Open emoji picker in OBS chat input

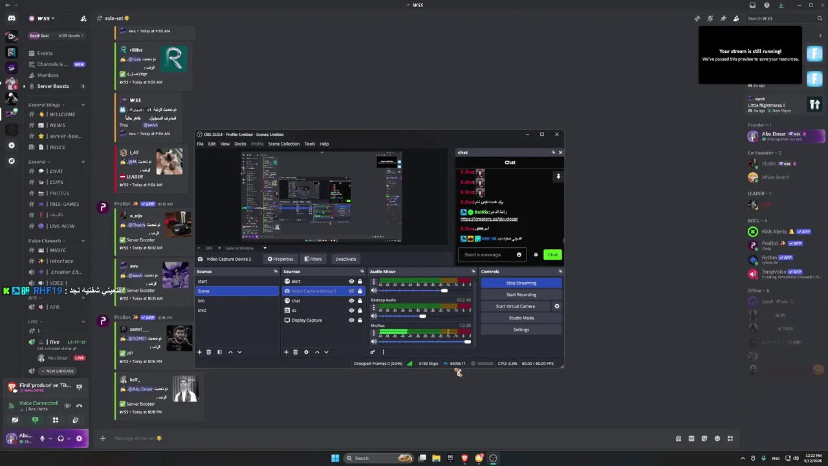[x=519, y=254]
